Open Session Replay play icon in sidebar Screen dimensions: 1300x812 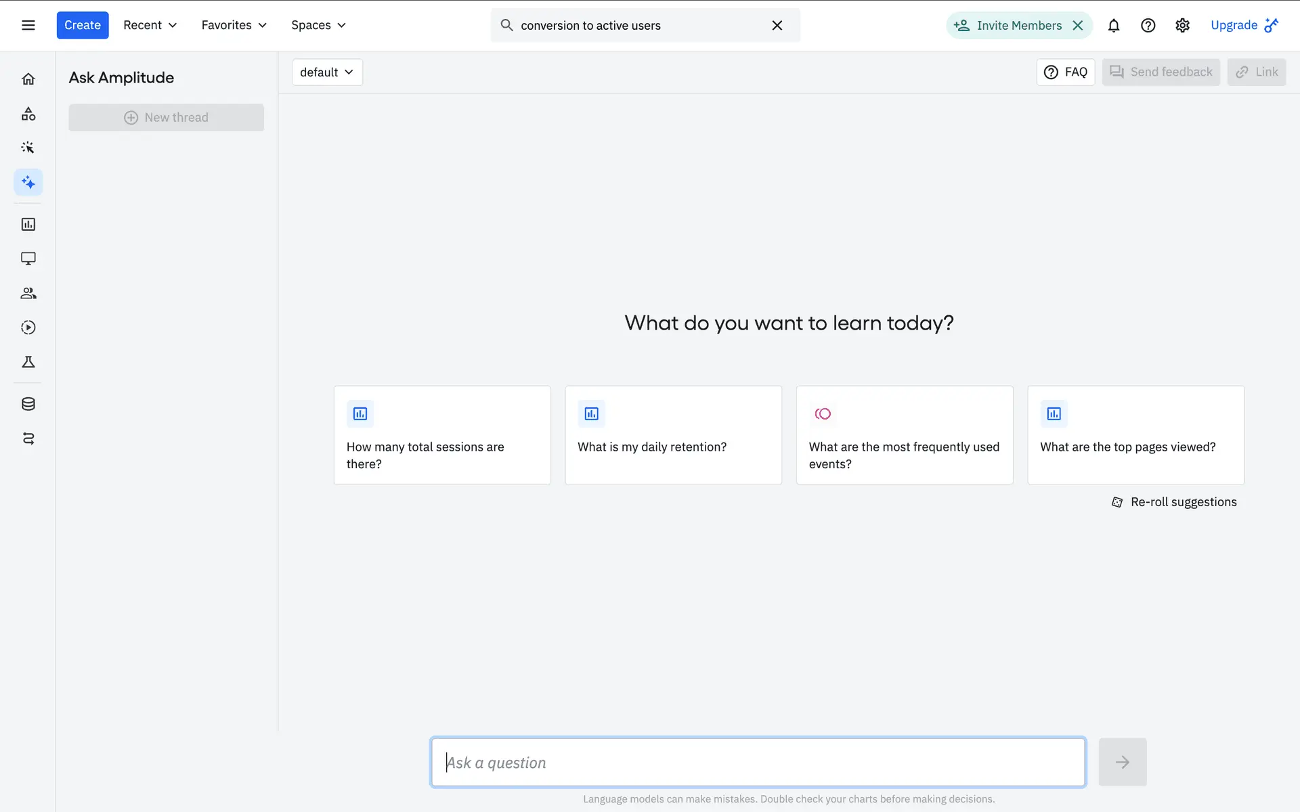click(28, 328)
